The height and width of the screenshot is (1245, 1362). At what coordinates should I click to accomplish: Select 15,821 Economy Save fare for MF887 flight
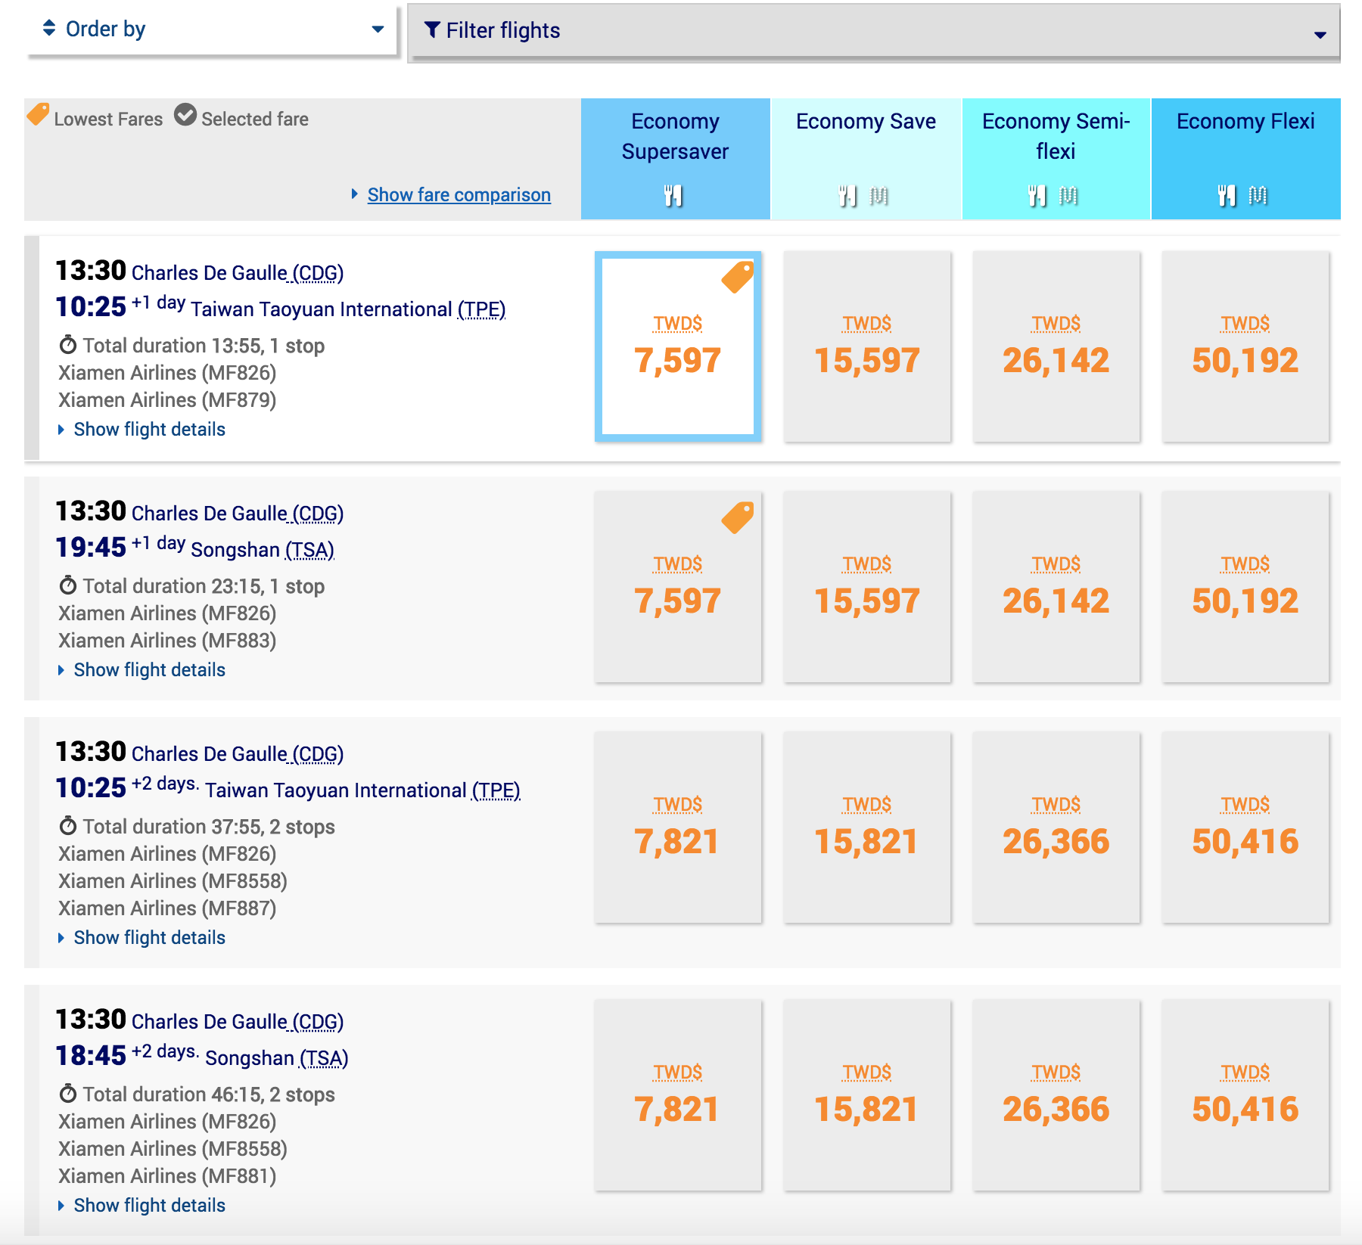pos(867,827)
